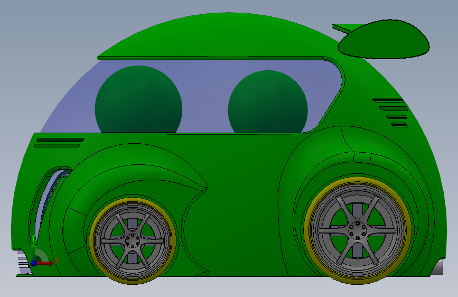Click the green Y axis label of triad

(x=33, y=238)
